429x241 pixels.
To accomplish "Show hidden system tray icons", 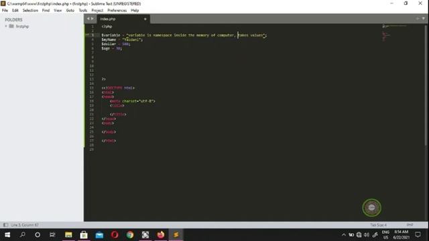I will (x=344, y=235).
